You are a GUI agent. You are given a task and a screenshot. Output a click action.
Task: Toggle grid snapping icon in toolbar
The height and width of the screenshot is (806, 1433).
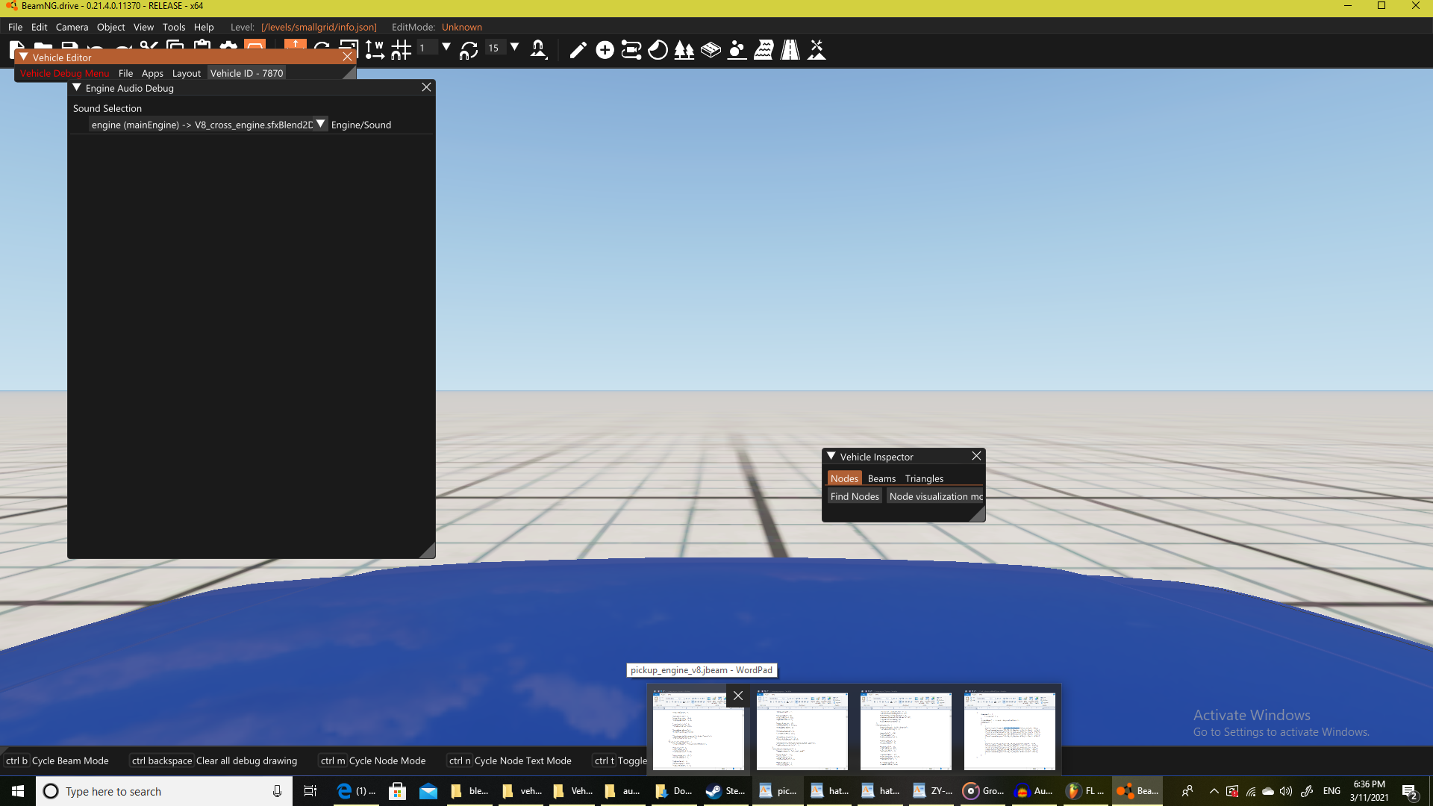[x=402, y=50]
